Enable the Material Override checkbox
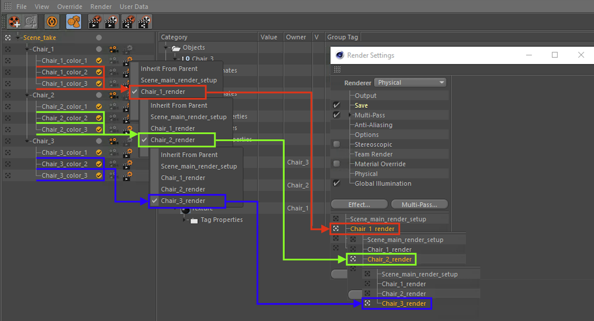 [336, 163]
